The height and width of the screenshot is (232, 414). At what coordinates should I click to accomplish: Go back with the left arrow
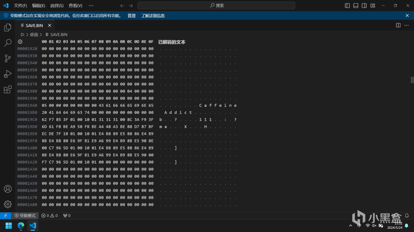tap(122, 5)
